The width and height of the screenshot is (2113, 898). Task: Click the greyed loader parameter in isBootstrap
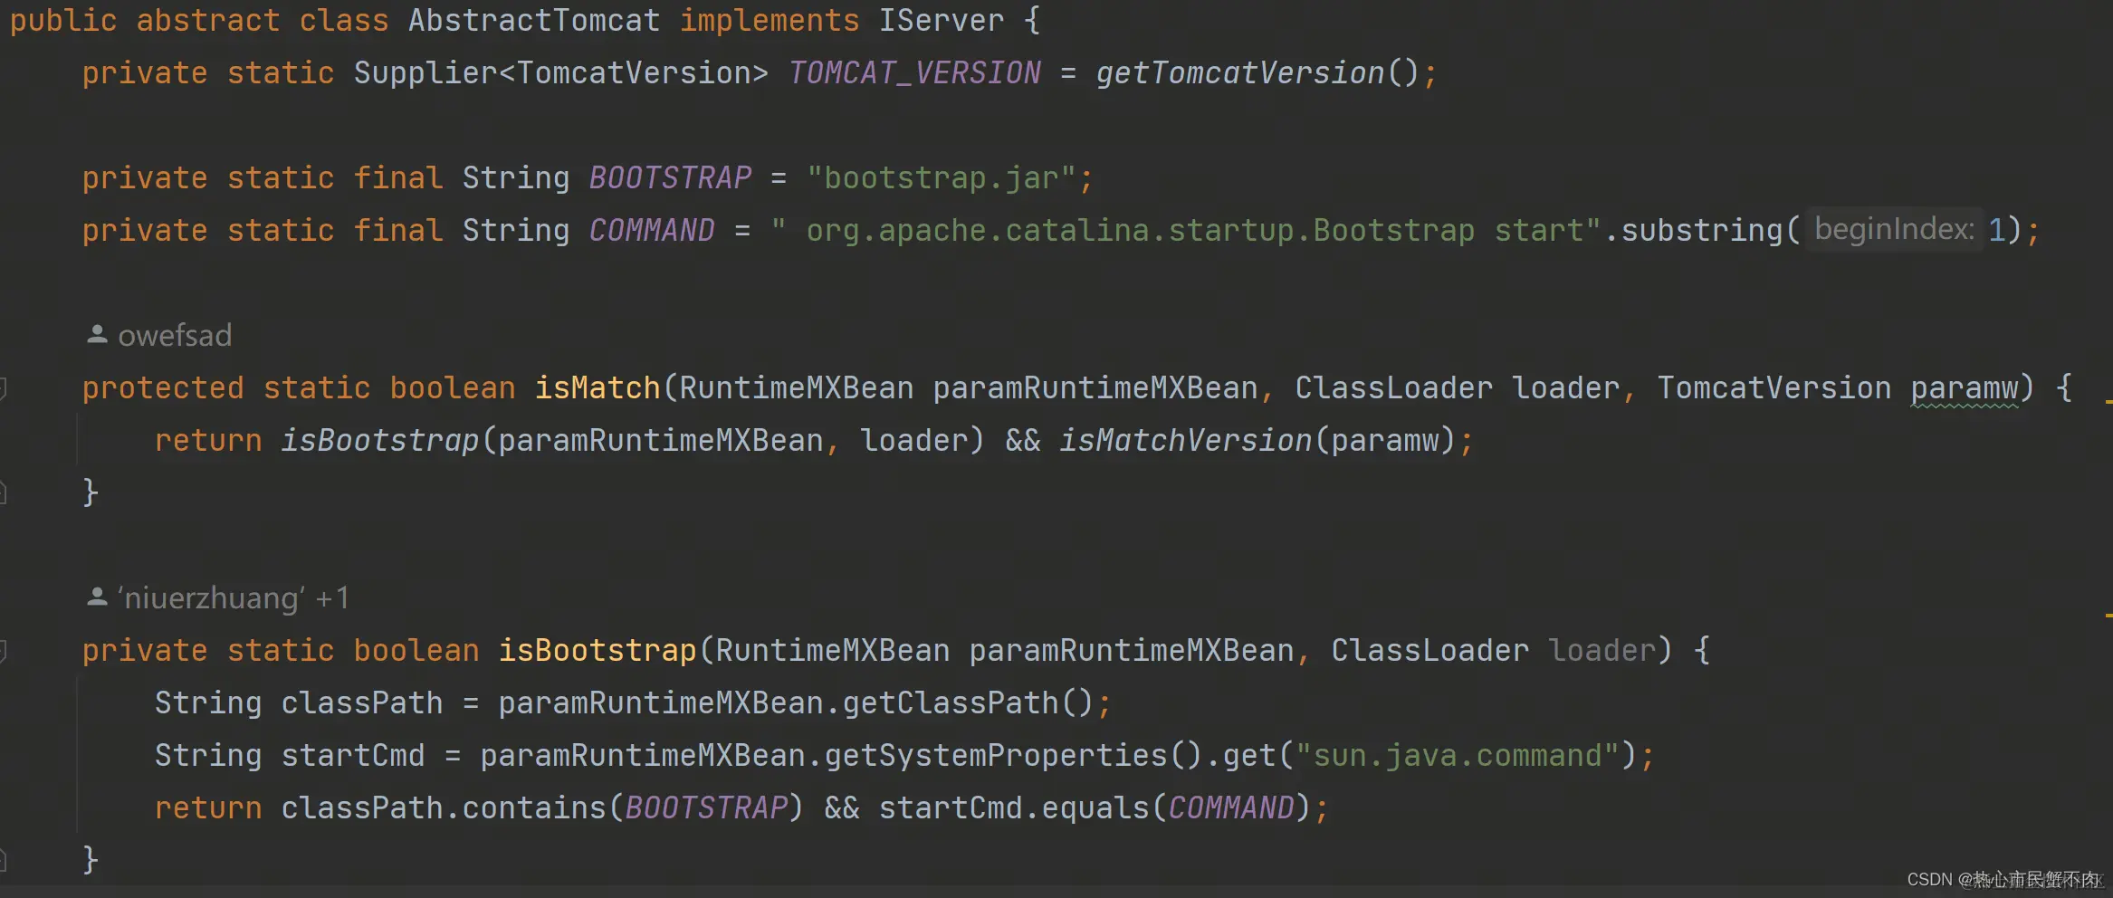tap(1602, 650)
